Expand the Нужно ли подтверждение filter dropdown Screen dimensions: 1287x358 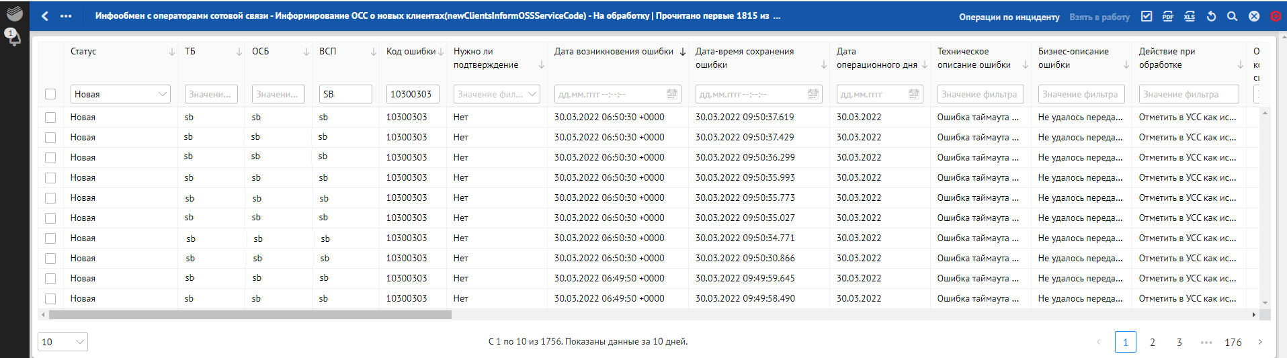(x=497, y=94)
